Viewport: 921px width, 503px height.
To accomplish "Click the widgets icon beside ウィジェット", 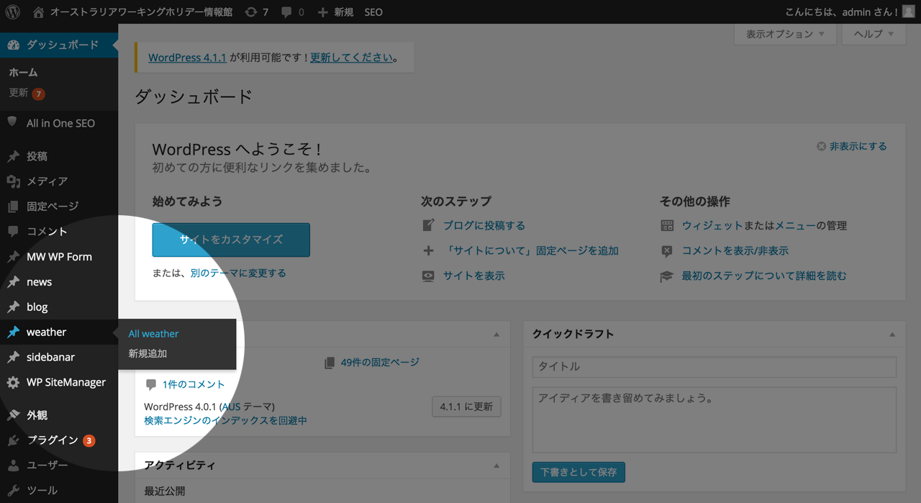I will pos(667,225).
